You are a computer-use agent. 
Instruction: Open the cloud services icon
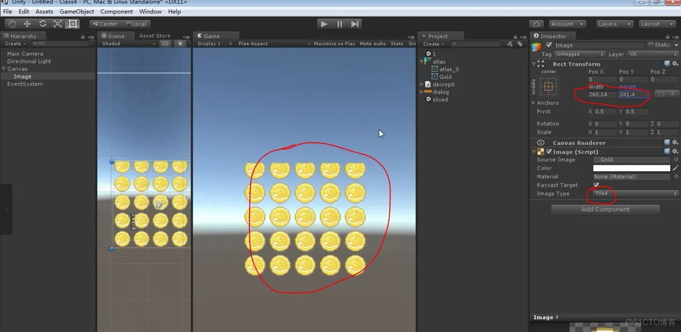pyautogui.click(x=537, y=24)
